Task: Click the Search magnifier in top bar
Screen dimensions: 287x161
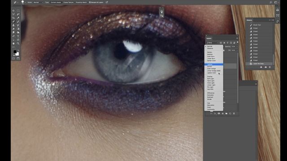Action: click(271, 2)
